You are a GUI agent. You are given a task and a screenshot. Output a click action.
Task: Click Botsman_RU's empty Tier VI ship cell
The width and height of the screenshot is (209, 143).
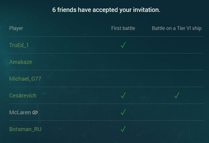(177, 129)
